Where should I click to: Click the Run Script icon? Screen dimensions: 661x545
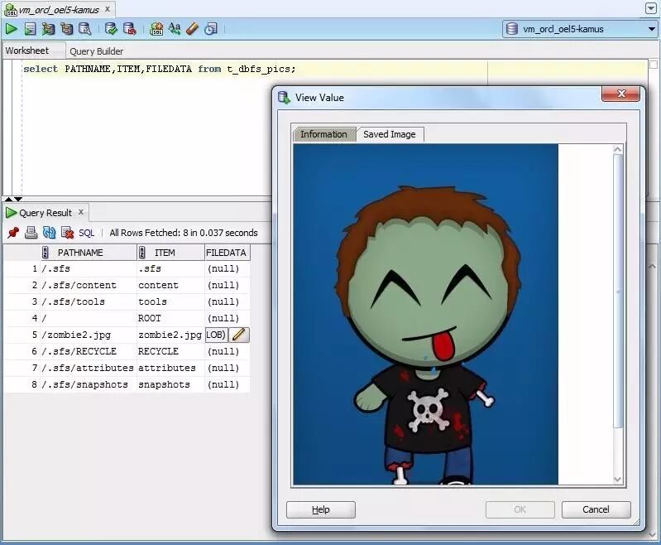[30, 29]
